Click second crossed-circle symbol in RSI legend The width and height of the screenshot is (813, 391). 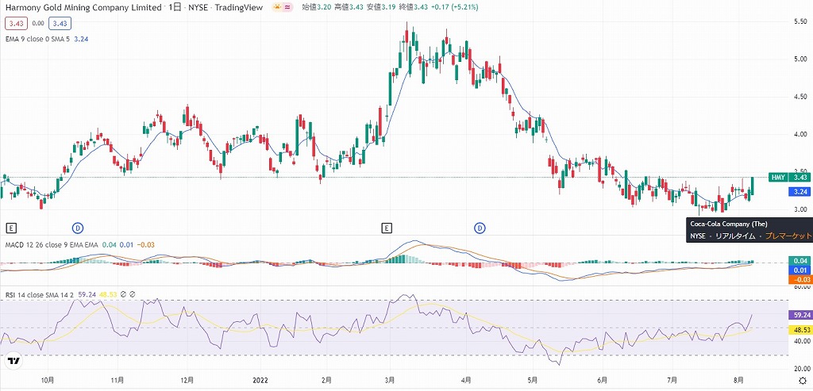133,294
